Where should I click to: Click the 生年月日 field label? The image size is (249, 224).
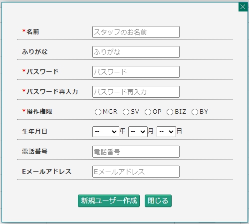point(35,132)
